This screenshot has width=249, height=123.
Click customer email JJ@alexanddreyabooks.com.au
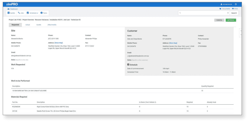coord(138,56)
